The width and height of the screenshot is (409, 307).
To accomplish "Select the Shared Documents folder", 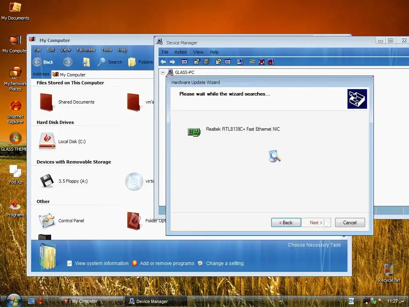I will click(x=67, y=102).
